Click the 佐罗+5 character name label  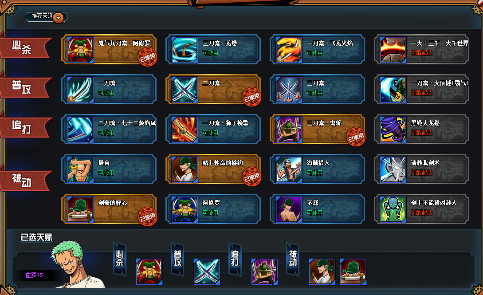click(x=34, y=275)
